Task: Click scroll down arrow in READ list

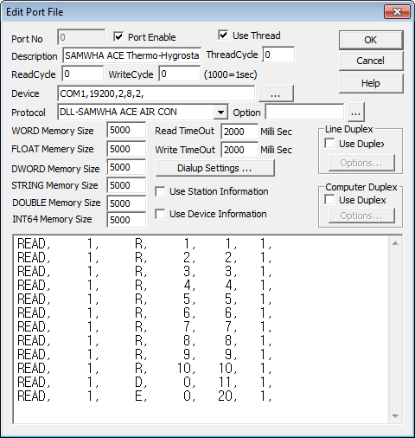Action: [x=395, y=416]
